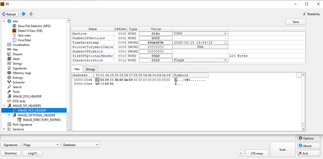Open the Signatures tree icon
The width and height of the screenshot is (323, 159).
tap(9, 68)
